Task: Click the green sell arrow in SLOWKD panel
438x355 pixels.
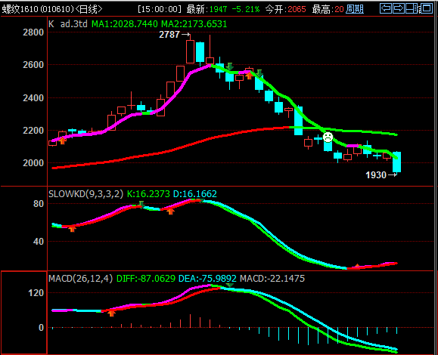Action: pyautogui.click(x=141, y=205)
